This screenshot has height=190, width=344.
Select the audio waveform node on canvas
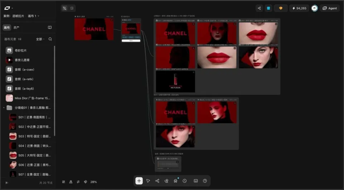click(x=168, y=164)
